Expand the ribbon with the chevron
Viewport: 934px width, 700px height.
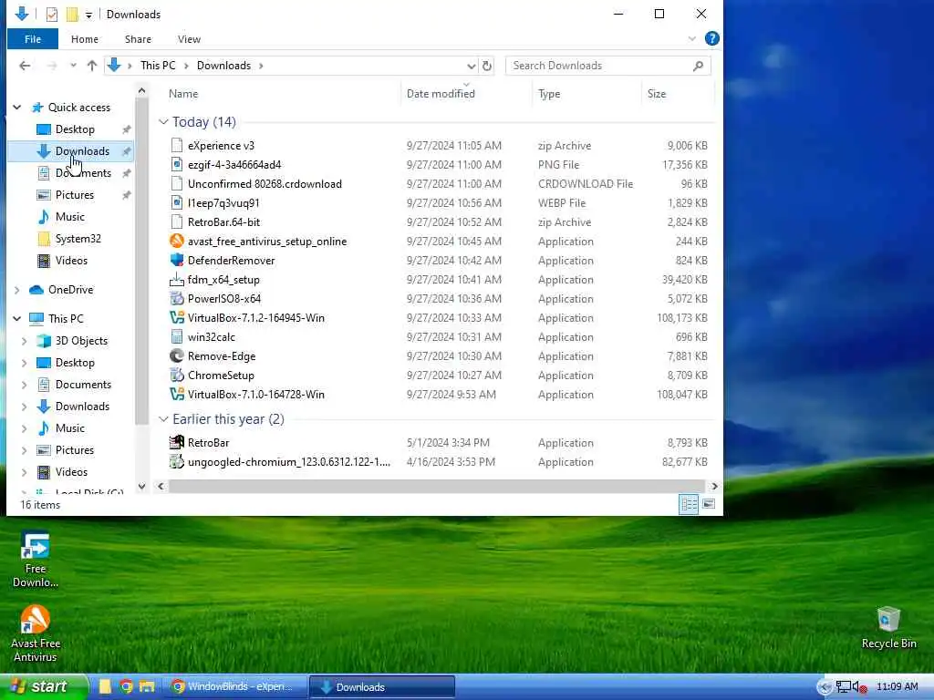691,38
